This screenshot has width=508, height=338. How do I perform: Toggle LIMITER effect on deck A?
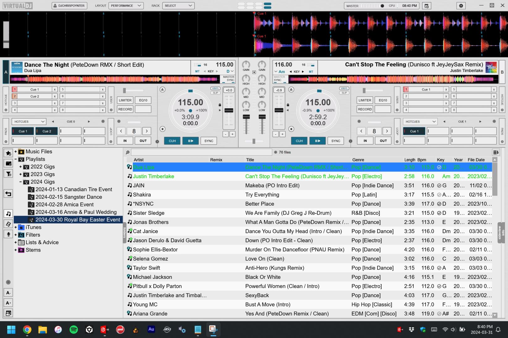click(125, 100)
